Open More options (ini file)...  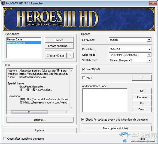point(117,128)
